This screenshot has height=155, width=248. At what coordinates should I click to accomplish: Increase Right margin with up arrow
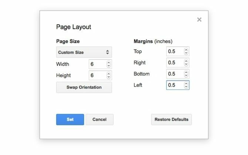[186, 61]
